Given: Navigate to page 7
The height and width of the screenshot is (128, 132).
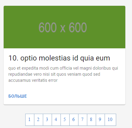Looking at the screenshot, I should point(83,120).
